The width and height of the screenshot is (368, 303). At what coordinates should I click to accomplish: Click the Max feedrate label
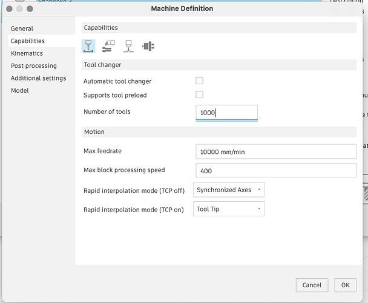[102, 151]
